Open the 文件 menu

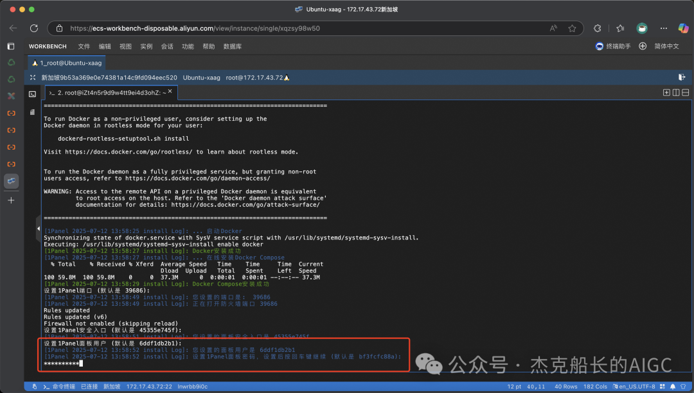pyautogui.click(x=84, y=46)
